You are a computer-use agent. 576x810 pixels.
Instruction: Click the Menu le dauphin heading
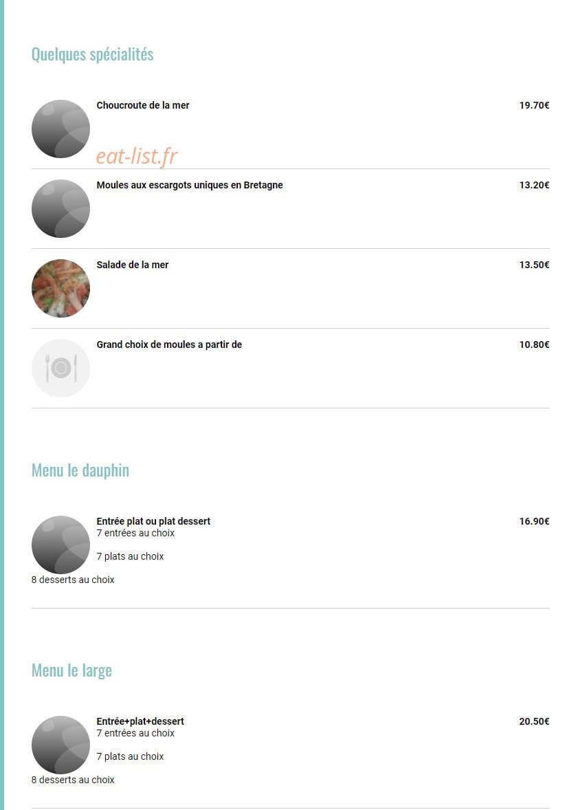[x=80, y=470]
